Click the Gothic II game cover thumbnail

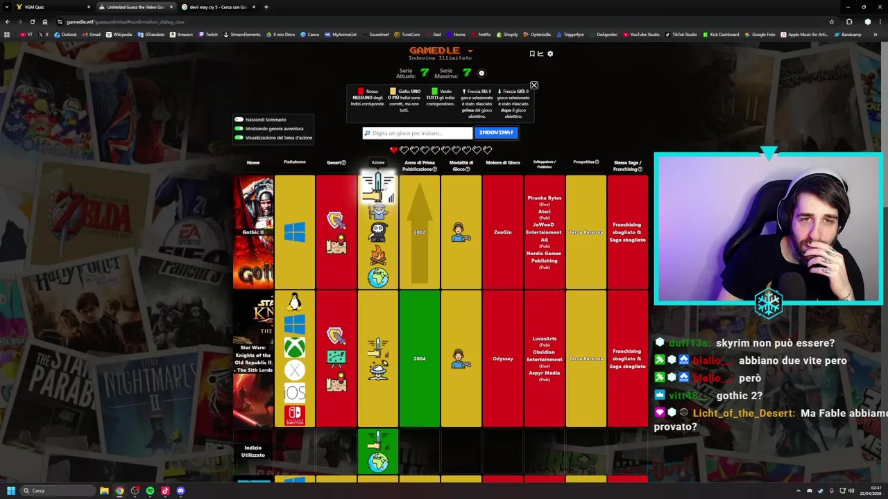click(253, 232)
